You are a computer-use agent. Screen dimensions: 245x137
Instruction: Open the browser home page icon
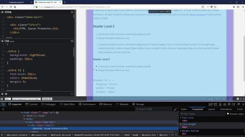click(x=15, y=7)
